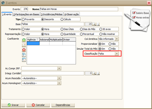Edit the coefficient with the notepad pencil icon
This screenshot has height=109, width=152.
(24, 45)
